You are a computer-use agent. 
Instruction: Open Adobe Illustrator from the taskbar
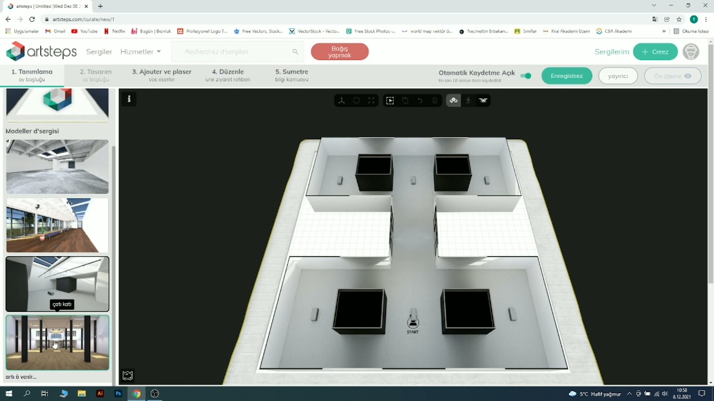(100, 393)
